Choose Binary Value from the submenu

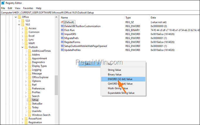click(x=123, y=74)
